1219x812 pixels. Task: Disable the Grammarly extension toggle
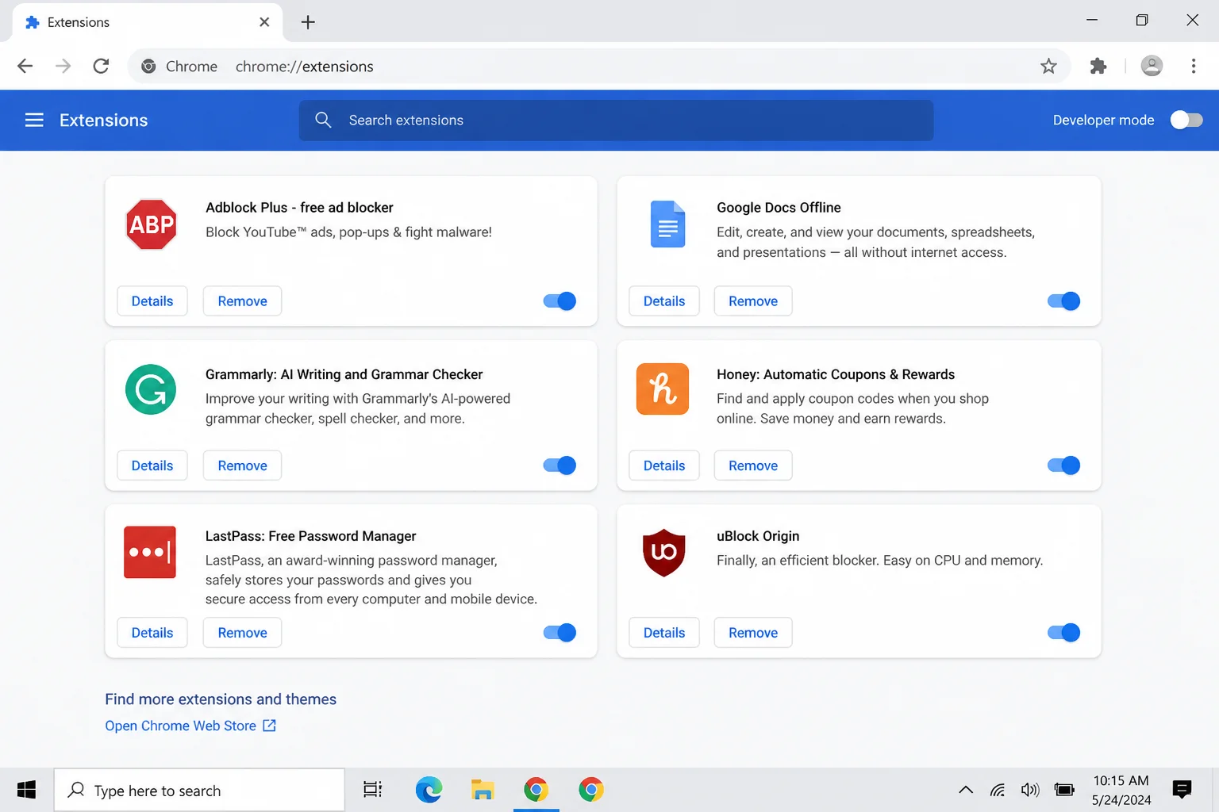(x=560, y=465)
